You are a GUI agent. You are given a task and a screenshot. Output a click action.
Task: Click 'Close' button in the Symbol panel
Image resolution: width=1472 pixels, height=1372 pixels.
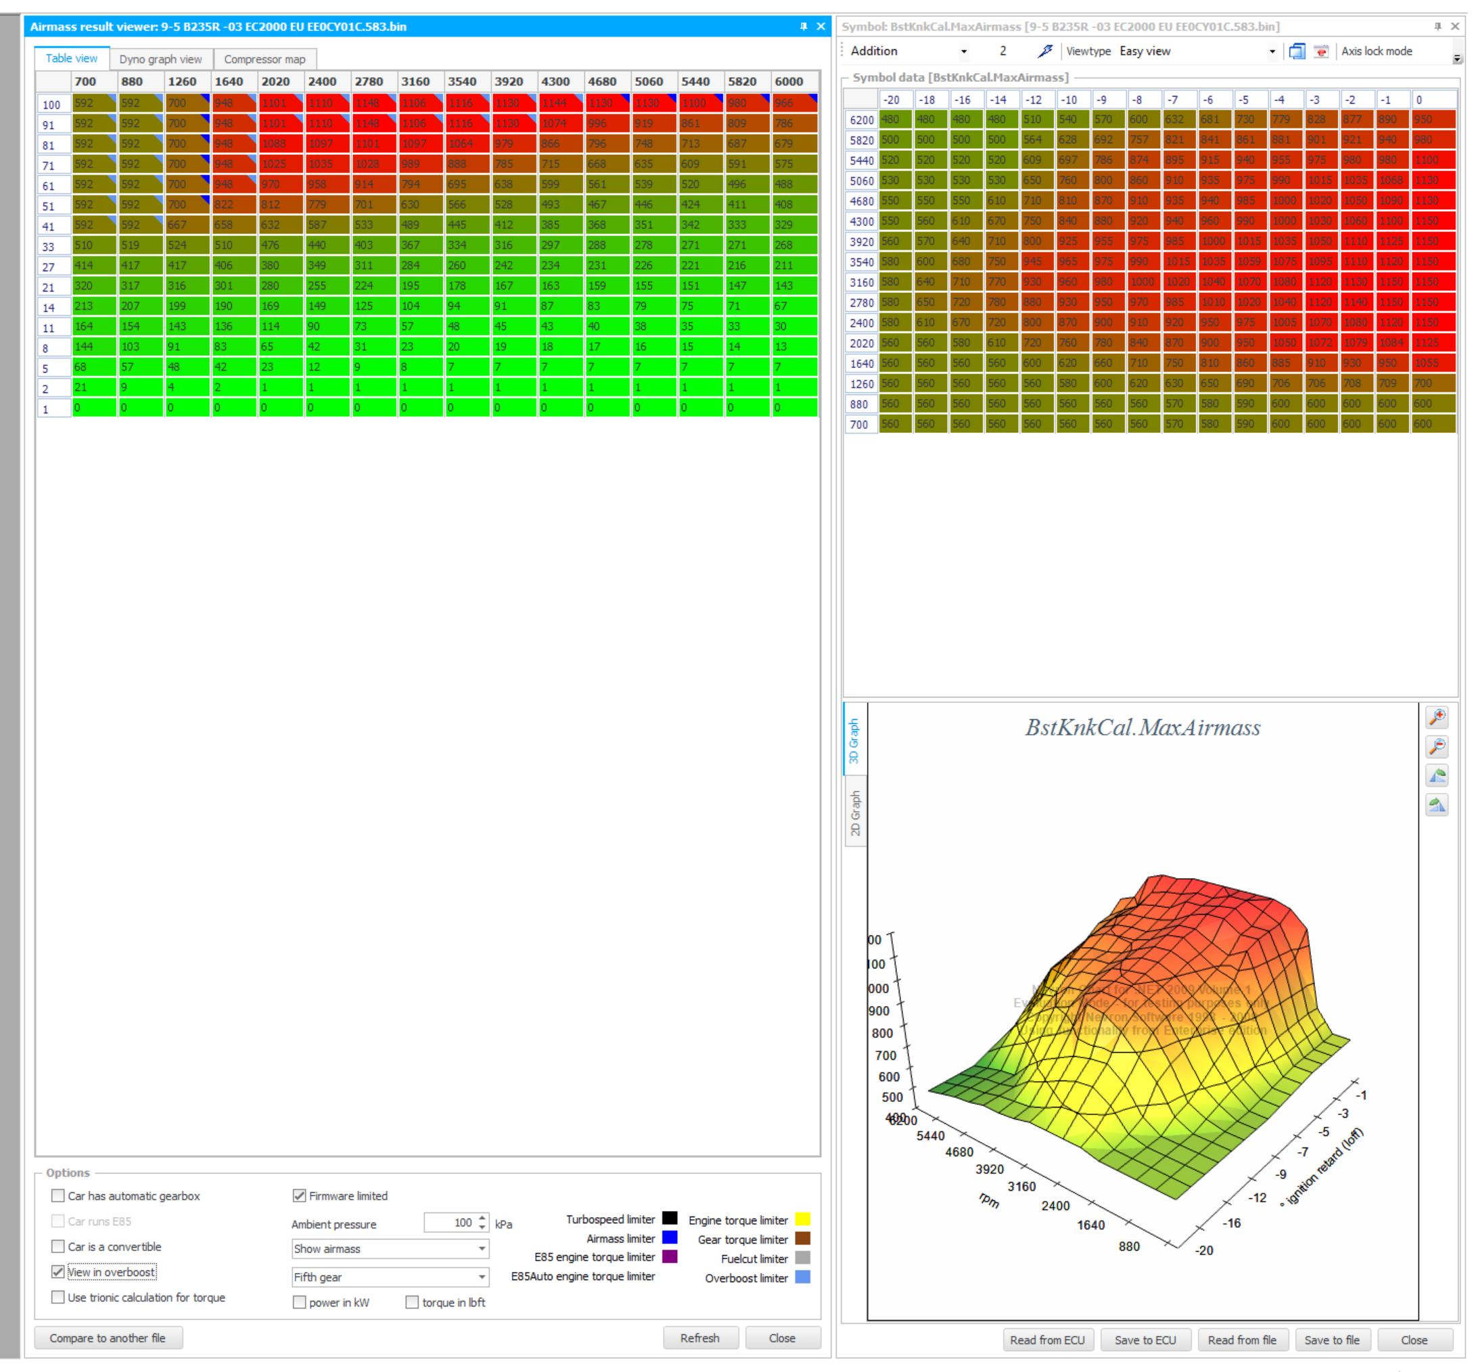[x=1414, y=1340]
